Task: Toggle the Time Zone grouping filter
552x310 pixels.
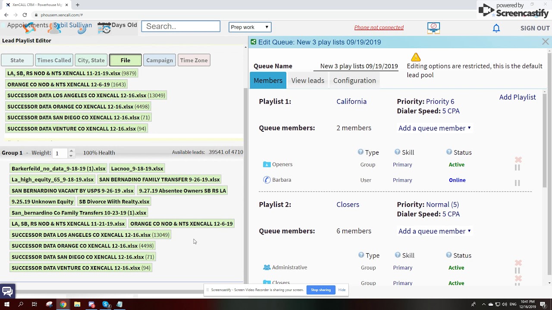Action: click(x=194, y=60)
